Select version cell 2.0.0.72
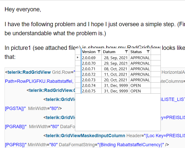The width and height of the screenshot is (185, 148). (89, 74)
